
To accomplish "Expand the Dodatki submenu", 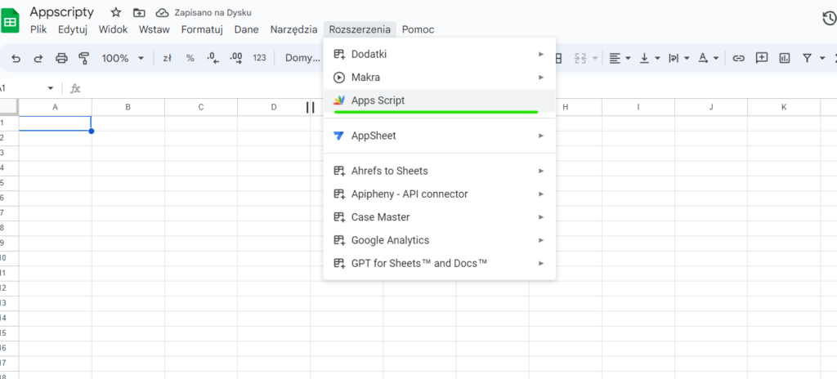I will [439, 54].
